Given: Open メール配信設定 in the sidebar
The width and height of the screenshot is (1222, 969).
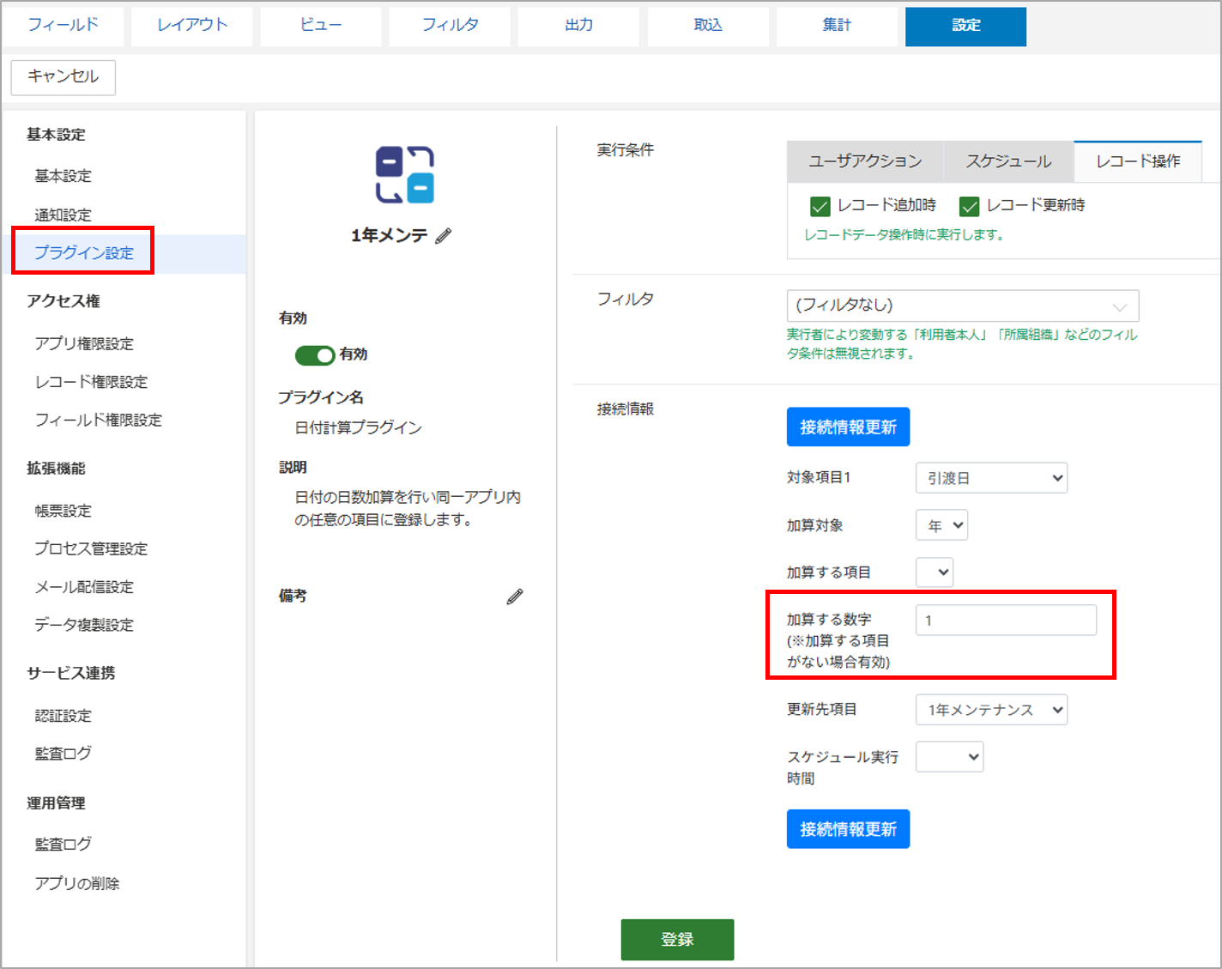Looking at the screenshot, I should [x=84, y=587].
